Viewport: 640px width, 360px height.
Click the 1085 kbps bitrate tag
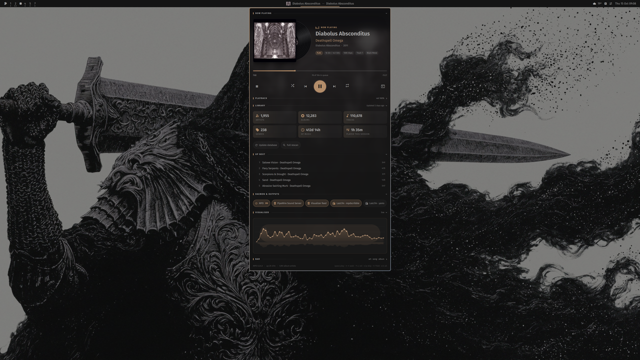click(348, 52)
